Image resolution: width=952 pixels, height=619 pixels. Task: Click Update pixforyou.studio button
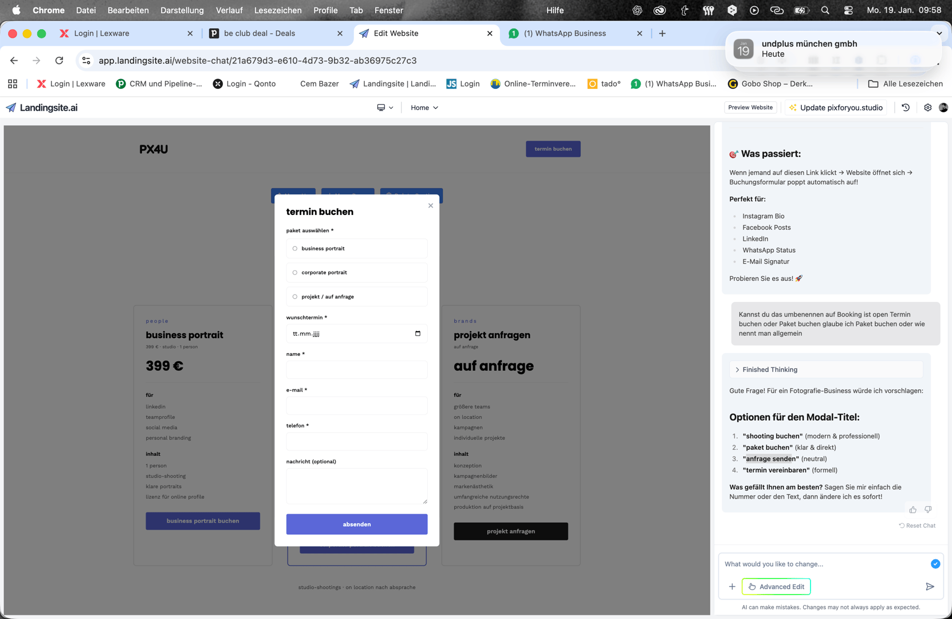click(836, 108)
